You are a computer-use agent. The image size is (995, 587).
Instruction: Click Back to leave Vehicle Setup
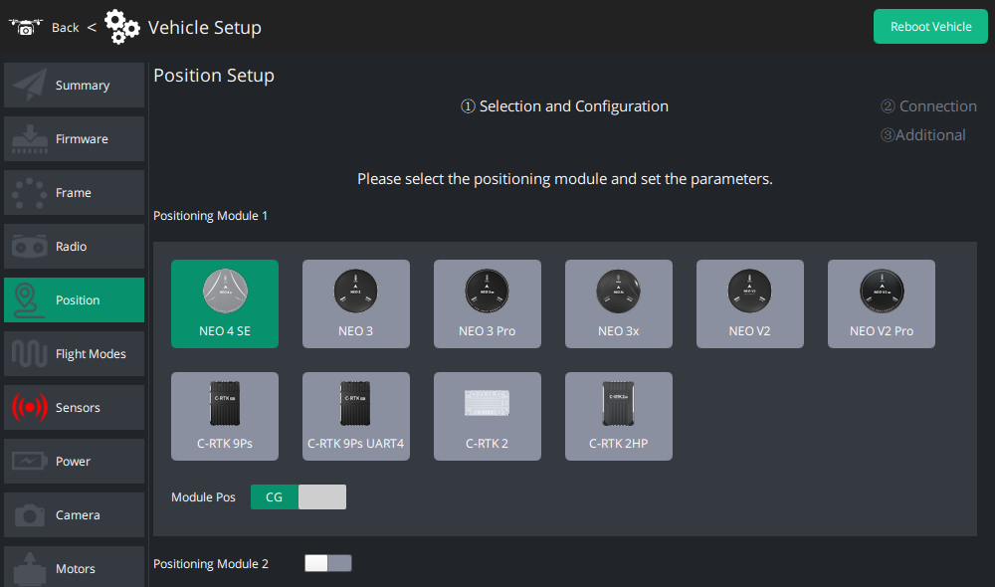click(65, 27)
